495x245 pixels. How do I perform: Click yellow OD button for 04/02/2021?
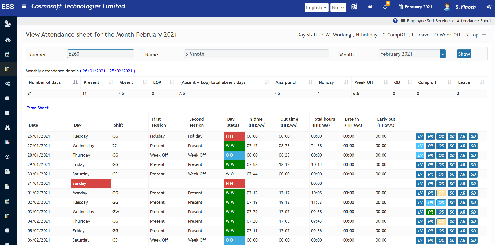coord(442,221)
